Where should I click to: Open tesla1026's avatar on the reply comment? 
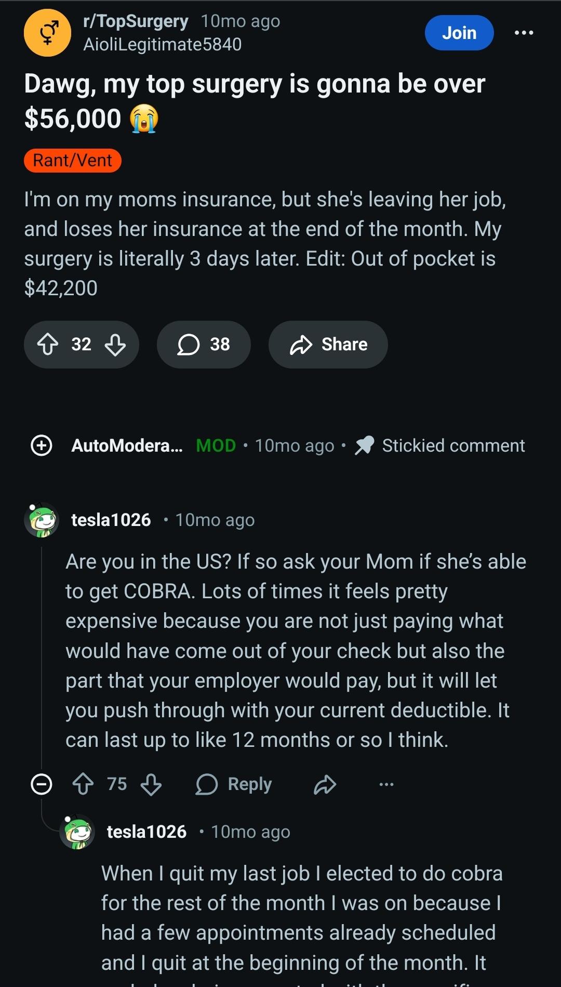(77, 832)
